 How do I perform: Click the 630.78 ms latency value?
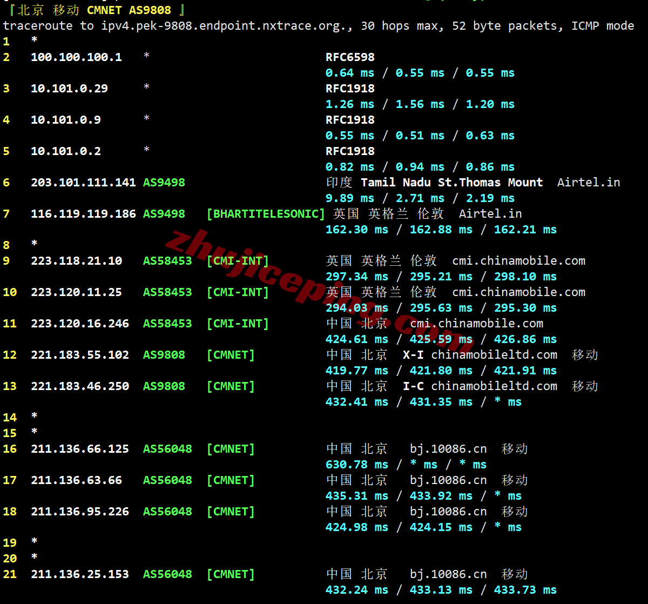(356, 465)
